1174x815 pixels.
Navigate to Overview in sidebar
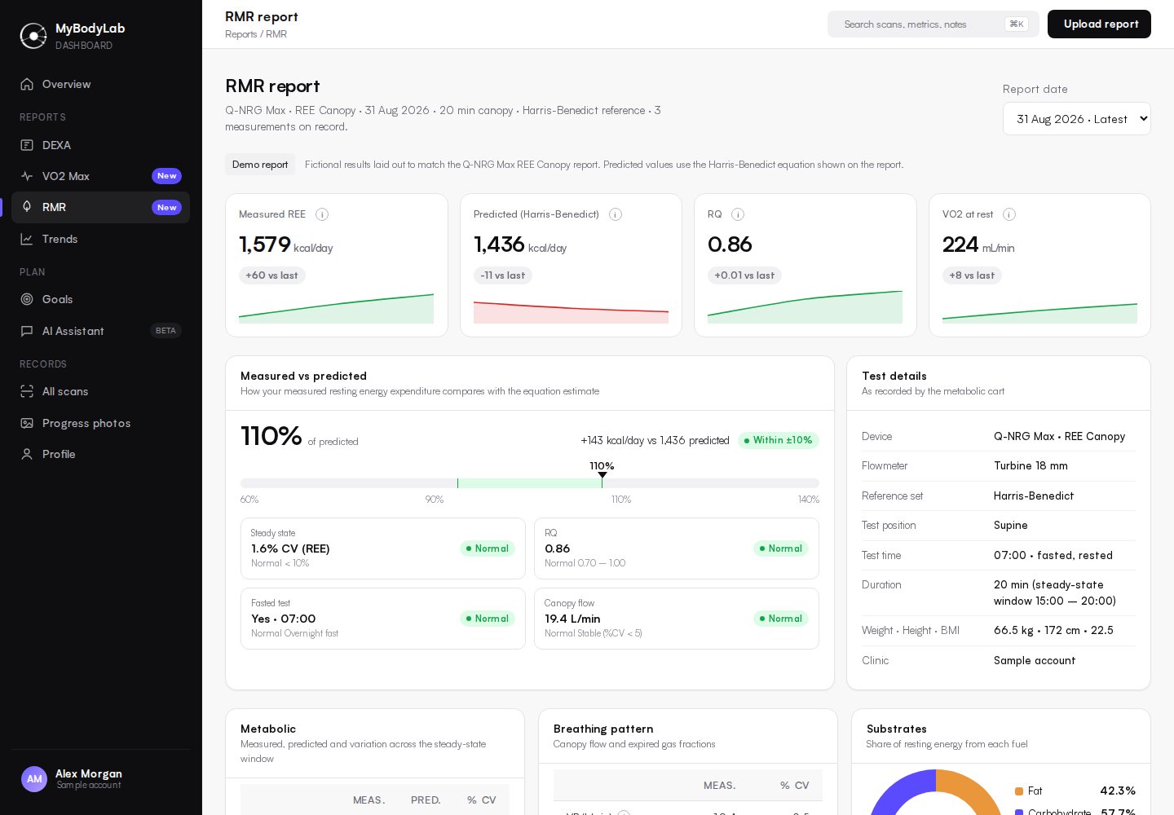pyautogui.click(x=100, y=84)
